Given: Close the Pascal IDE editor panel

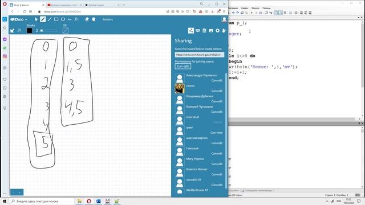Looking at the screenshot, I should click(362, 18).
